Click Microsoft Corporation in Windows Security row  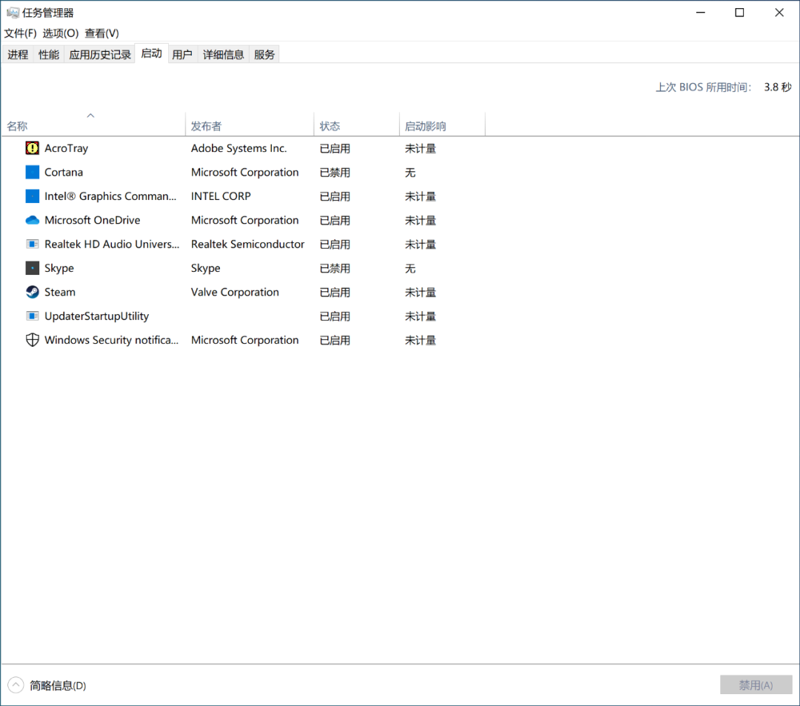pyautogui.click(x=245, y=340)
